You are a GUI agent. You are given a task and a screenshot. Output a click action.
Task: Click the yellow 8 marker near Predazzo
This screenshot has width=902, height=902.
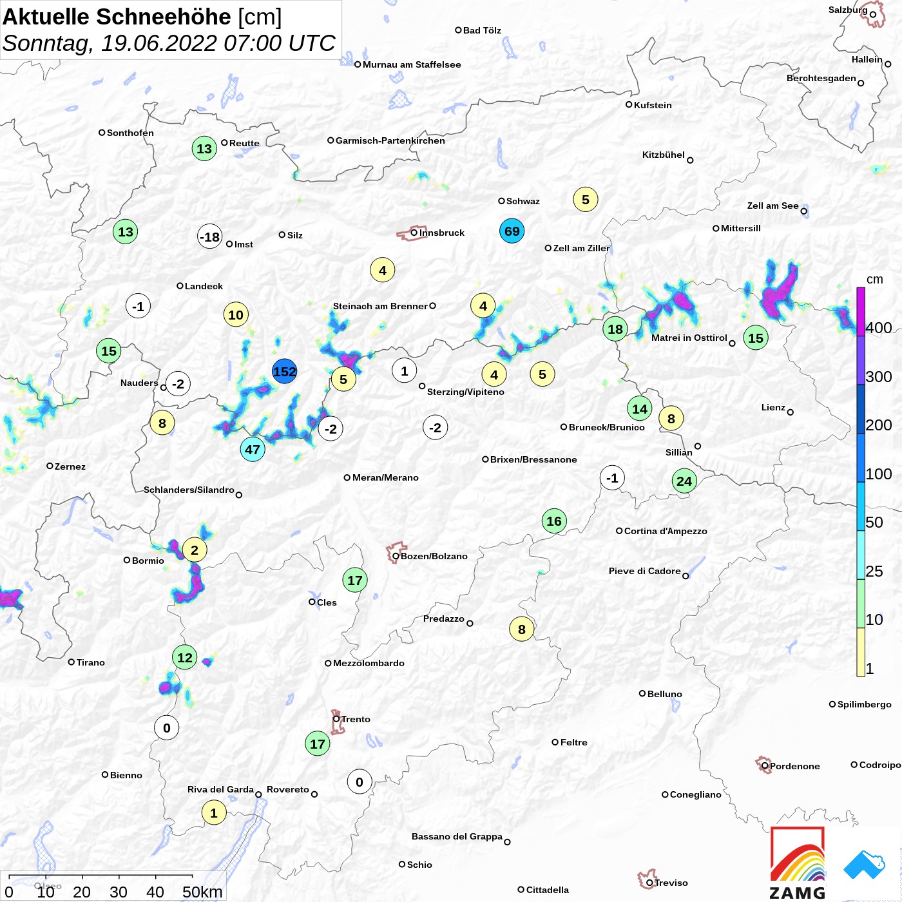pyautogui.click(x=522, y=629)
